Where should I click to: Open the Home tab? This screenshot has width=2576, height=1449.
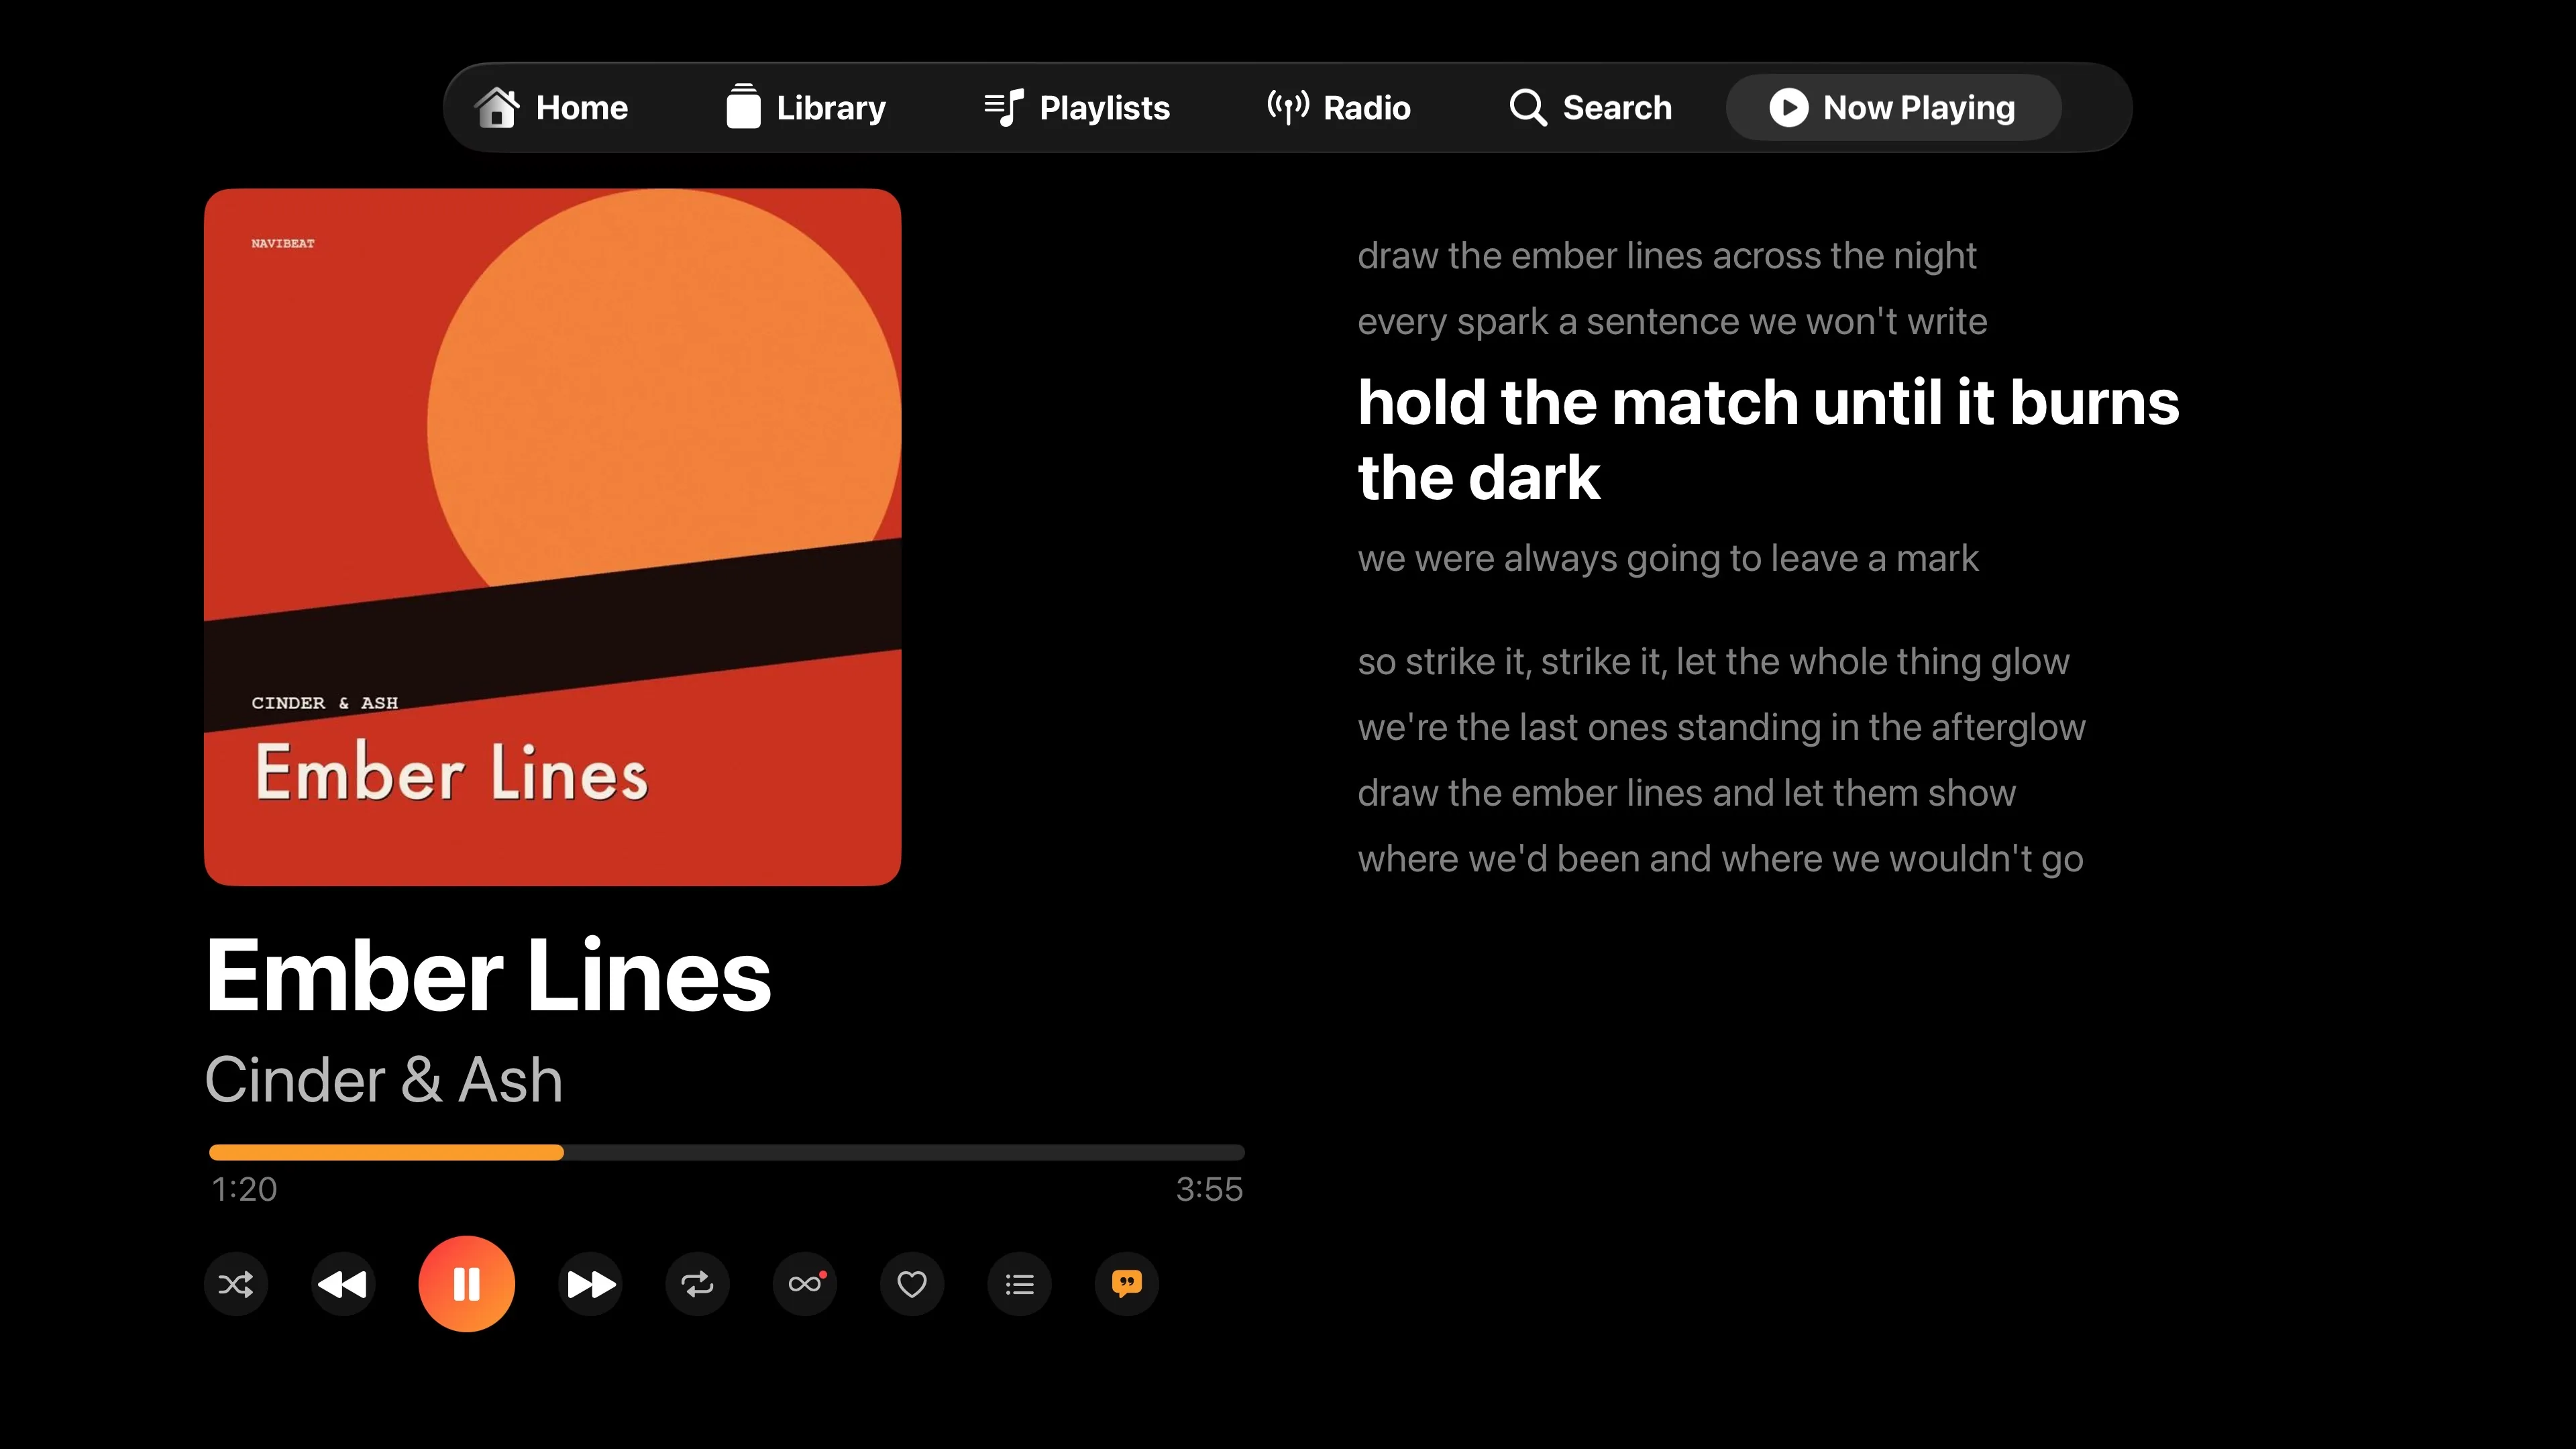[551, 107]
